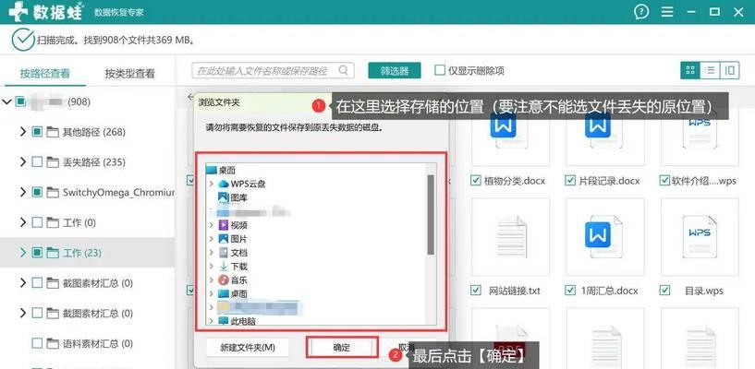This screenshot has width=755, height=369.
Task: Expand 其他路径 (268) tree node
Action: coord(22,132)
